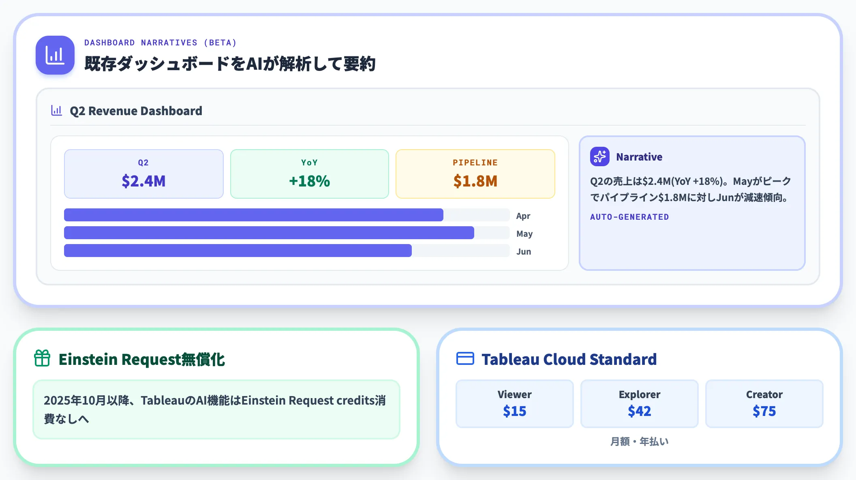856x480 pixels.
Task: Click the Tableau Cloud Standard heading
Action: tap(569, 359)
